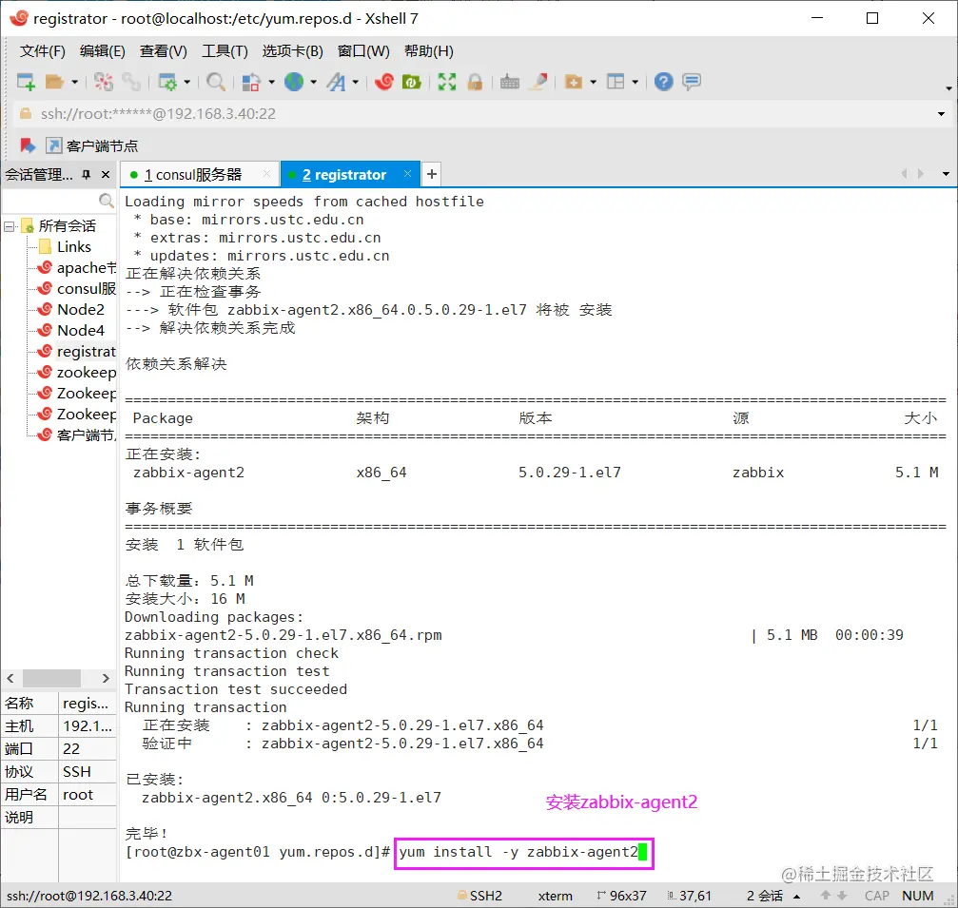Click the disconnect icon in toolbar

coord(104,82)
